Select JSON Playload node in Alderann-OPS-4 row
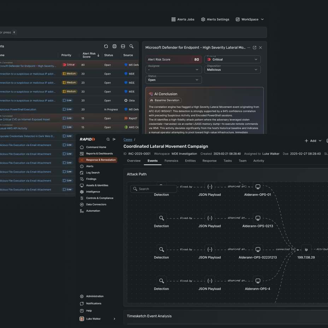 point(210,281)
